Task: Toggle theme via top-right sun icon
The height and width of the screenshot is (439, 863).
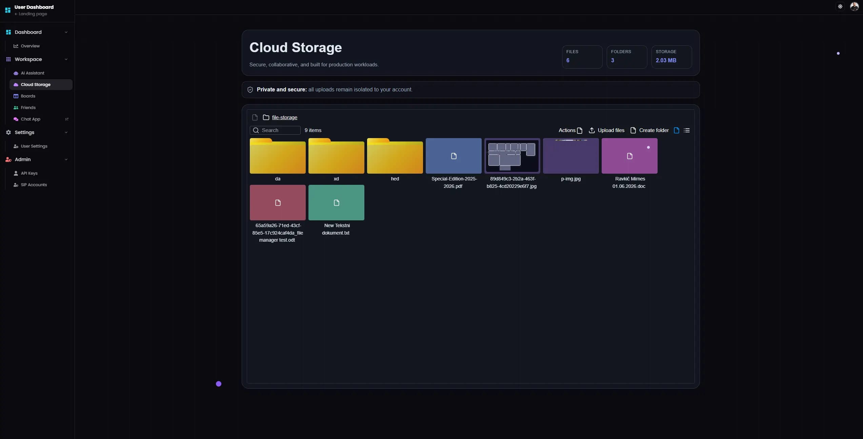Action: 840,6
